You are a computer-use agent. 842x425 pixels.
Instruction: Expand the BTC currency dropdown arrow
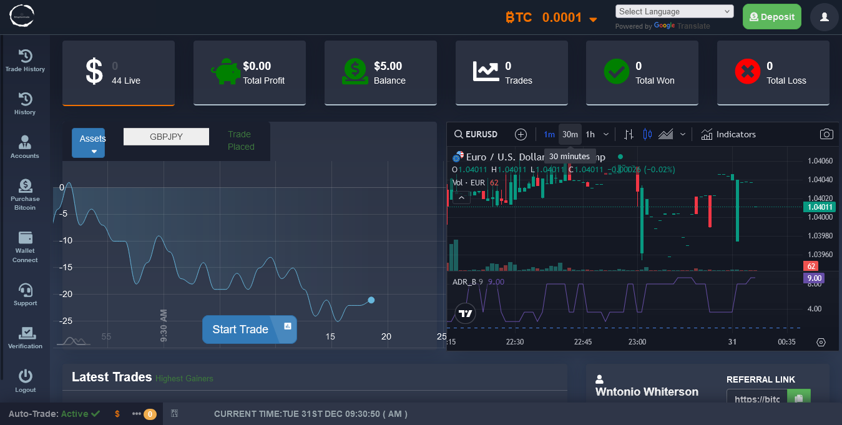coord(593,20)
